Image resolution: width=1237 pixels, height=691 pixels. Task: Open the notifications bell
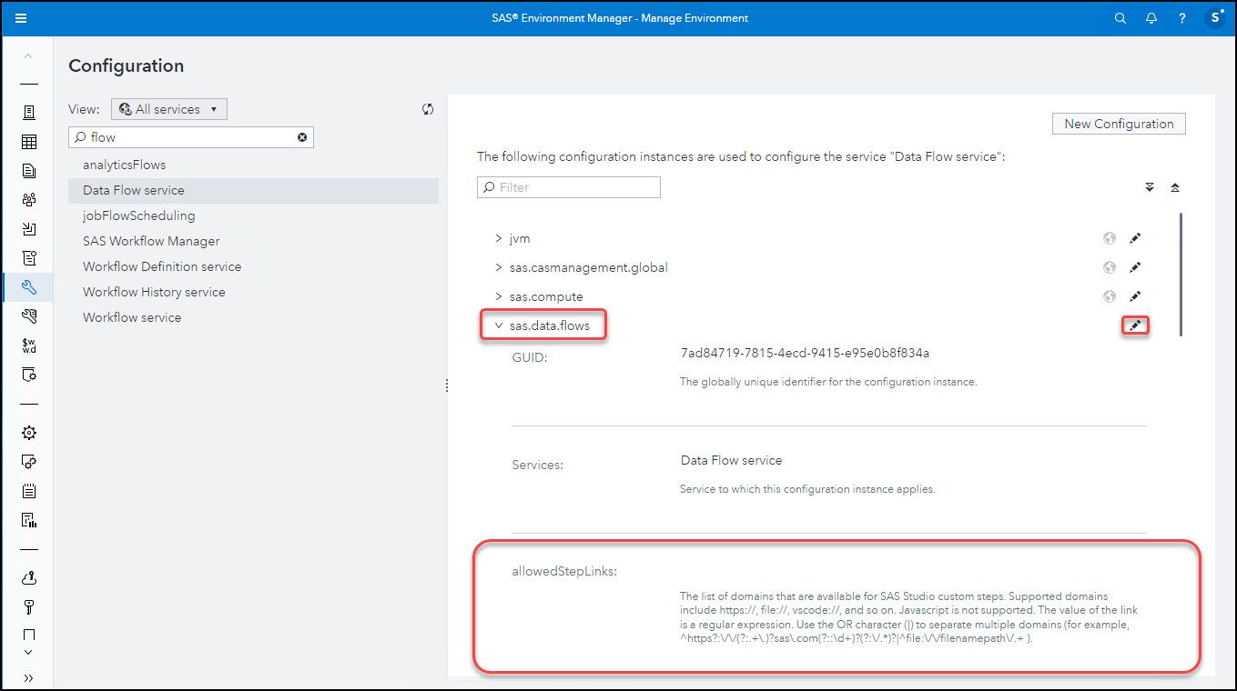[x=1151, y=17]
